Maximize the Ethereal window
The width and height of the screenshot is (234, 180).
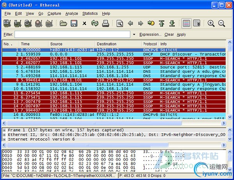[x=222, y=5]
